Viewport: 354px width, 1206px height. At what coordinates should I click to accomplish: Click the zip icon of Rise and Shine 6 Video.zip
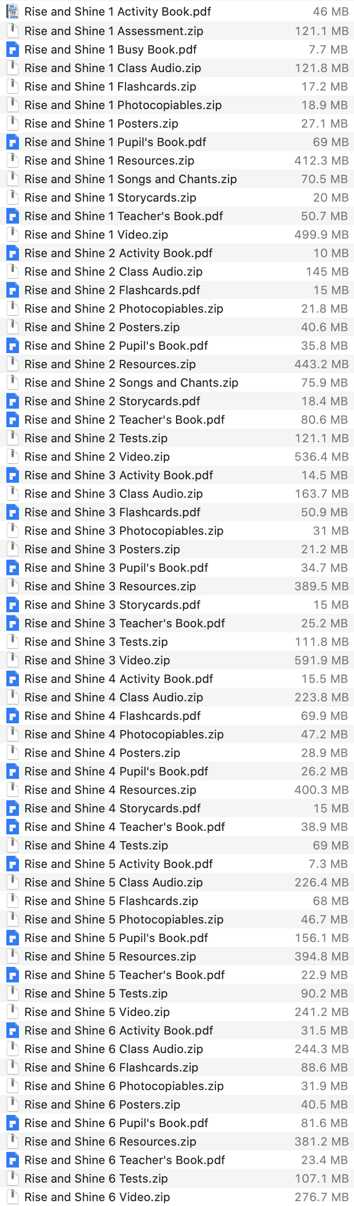13,1197
